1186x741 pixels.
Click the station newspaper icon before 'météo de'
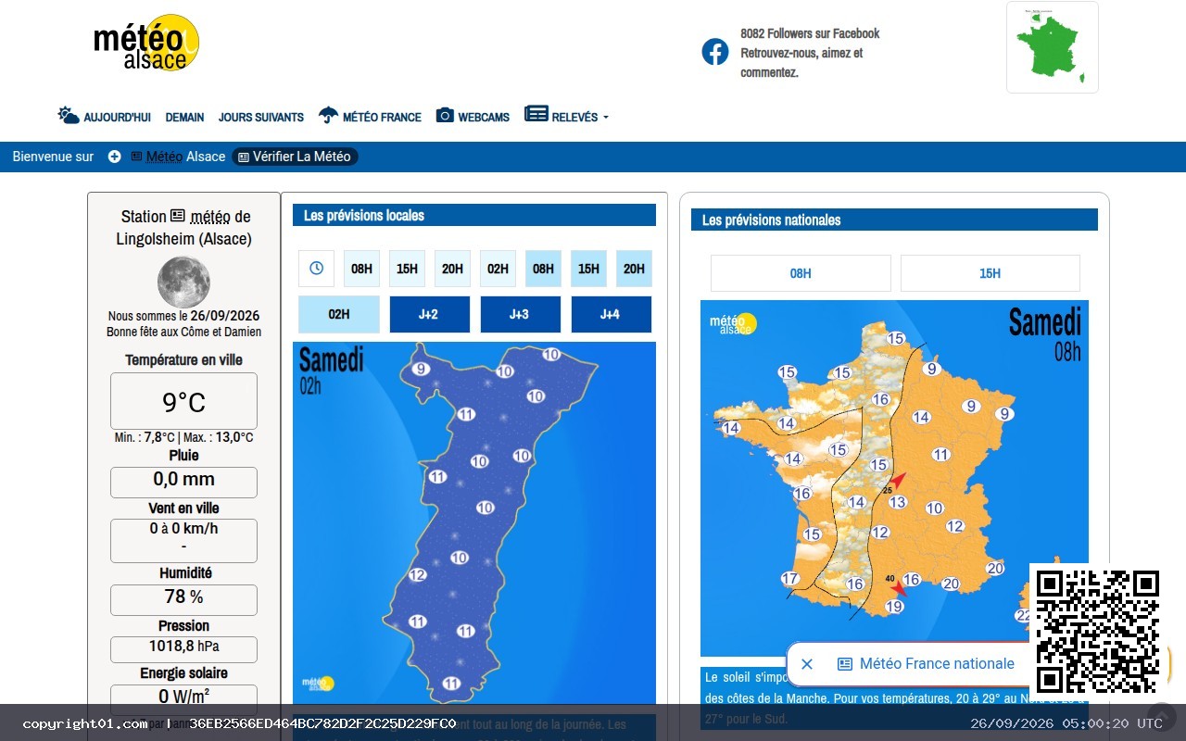coord(178,216)
